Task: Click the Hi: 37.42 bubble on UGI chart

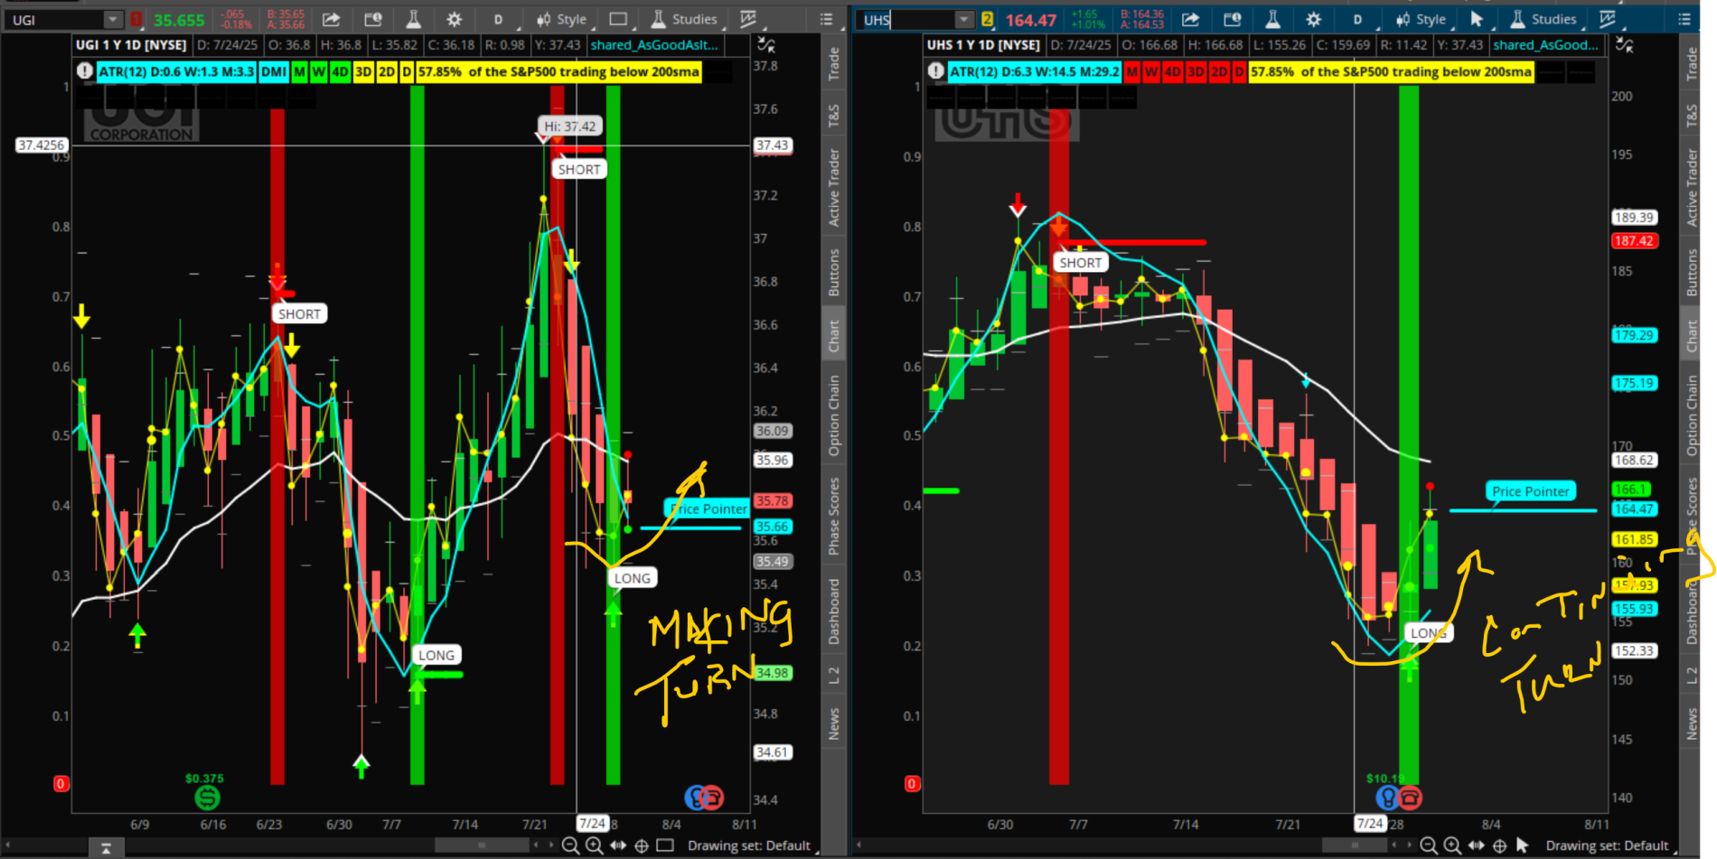Action: pos(569,126)
